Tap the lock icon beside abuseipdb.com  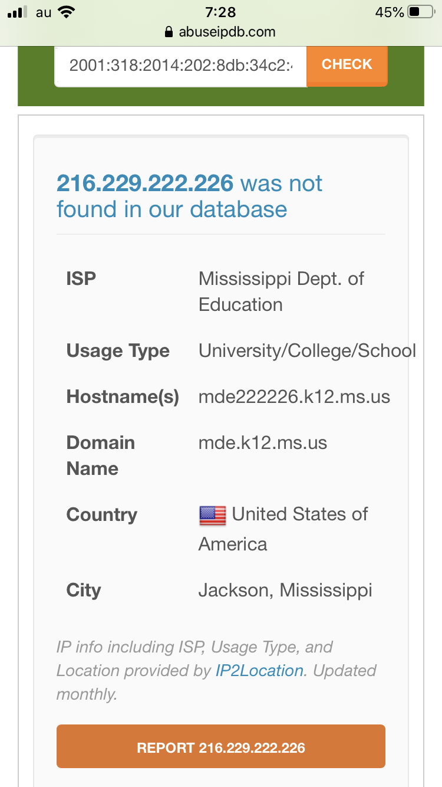(x=169, y=32)
